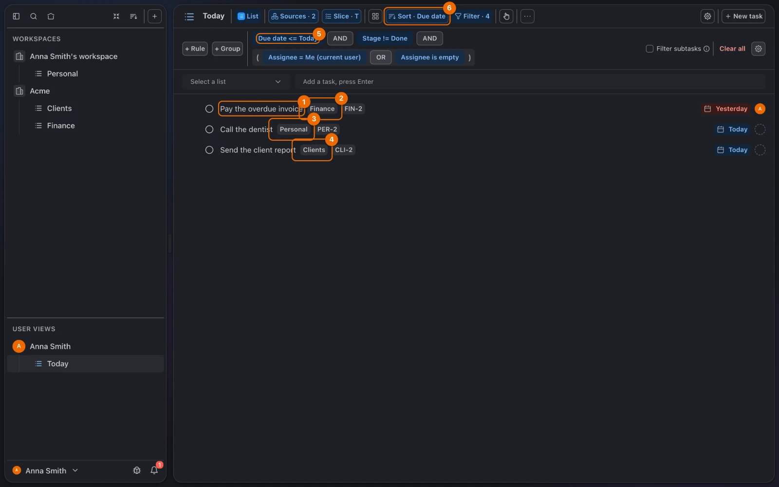The image size is (779, 487).
Task: Open the Slice · T dropdown
Action: click(342, 16)
